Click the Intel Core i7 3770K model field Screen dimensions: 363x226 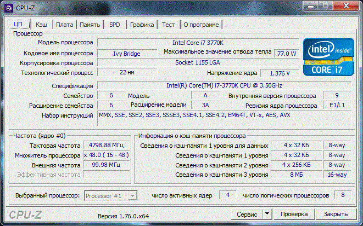point(198,43)
